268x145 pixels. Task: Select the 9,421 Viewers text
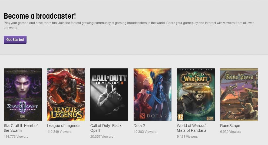187,137
